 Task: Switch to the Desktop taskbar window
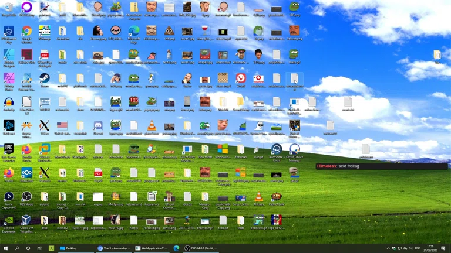pos(76,248)
